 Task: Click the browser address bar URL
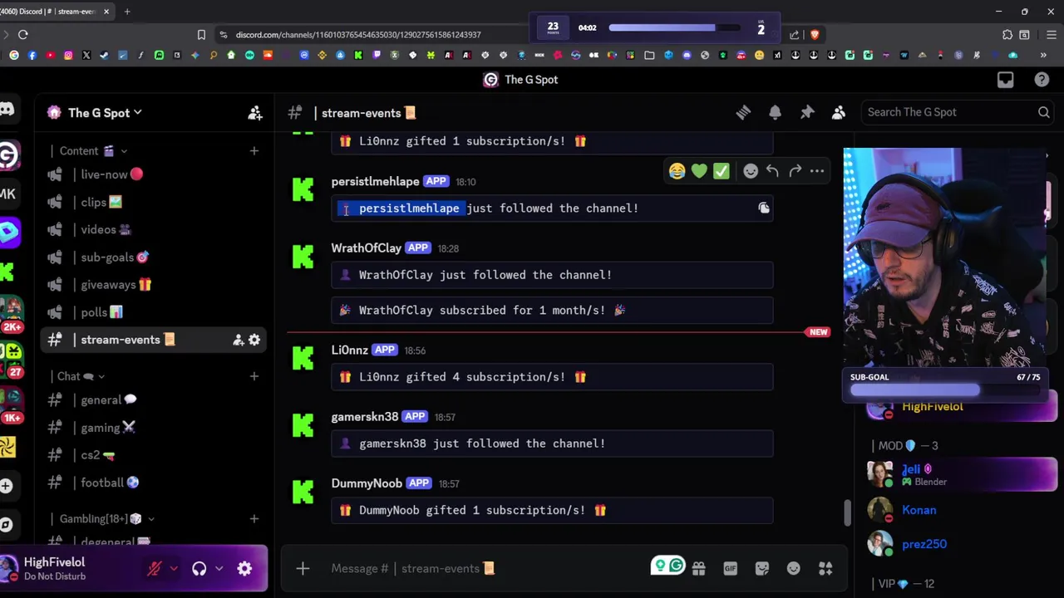pyautogui.click(x=358, y=35)
